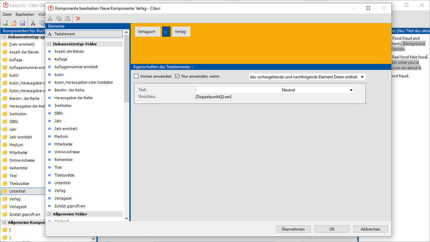The height and width of the screenshot is (242, 430).
Task: Select the Verlagsort element in orange area
Action: pyautogui.click(x=146, y=32)
